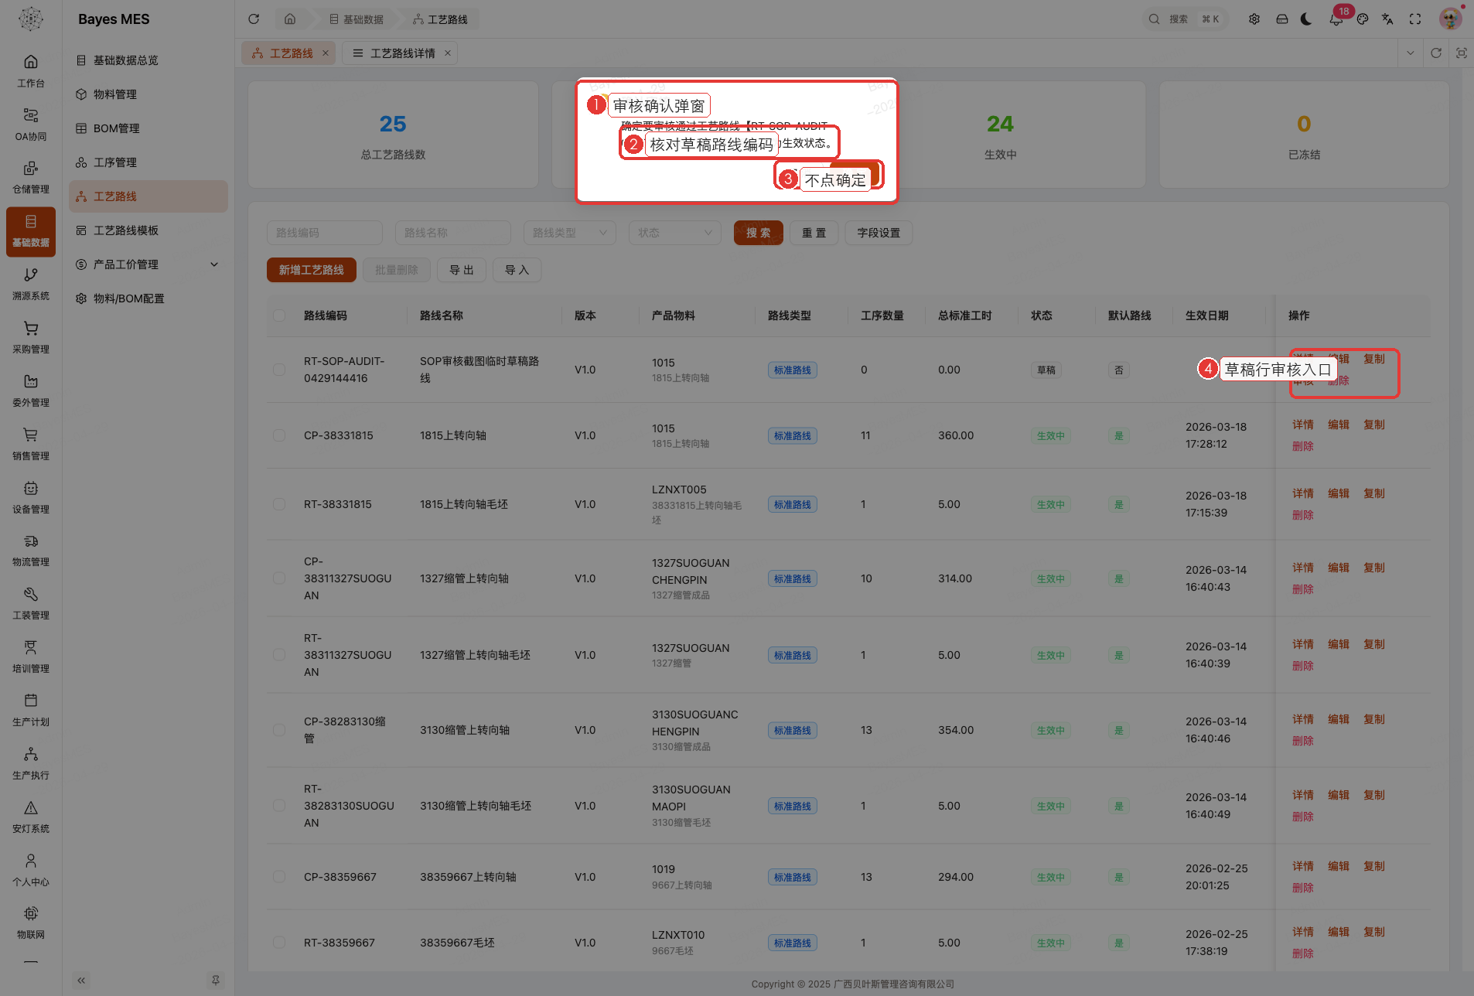Click 删除 for row RT-38359667
This screenshot has height=996, width=1474.
point(1303,953)
